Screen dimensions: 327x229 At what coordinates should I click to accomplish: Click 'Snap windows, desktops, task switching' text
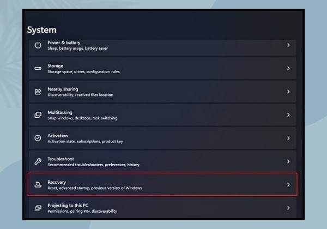(82, 118)
